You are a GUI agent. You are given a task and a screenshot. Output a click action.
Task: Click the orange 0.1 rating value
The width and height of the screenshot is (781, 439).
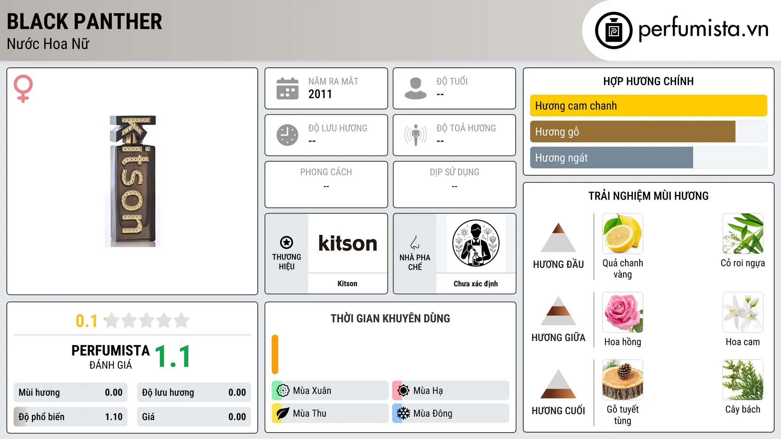[87, 321]
